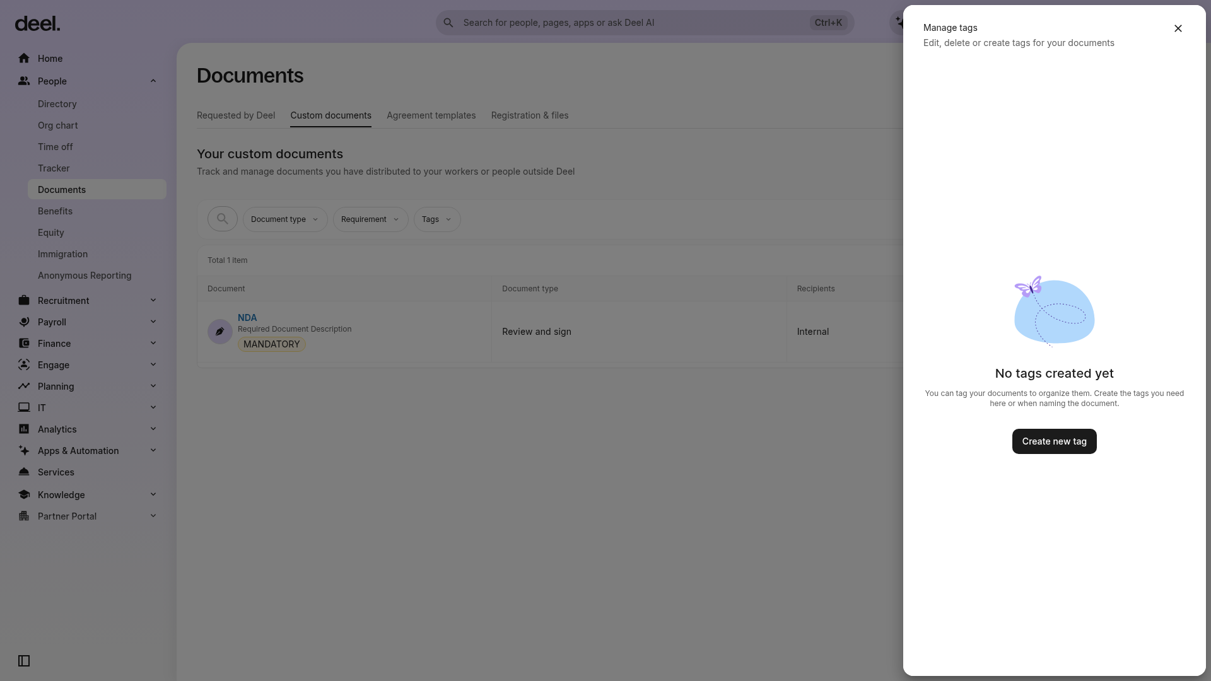Click the Deel logo

coord(37,24)
